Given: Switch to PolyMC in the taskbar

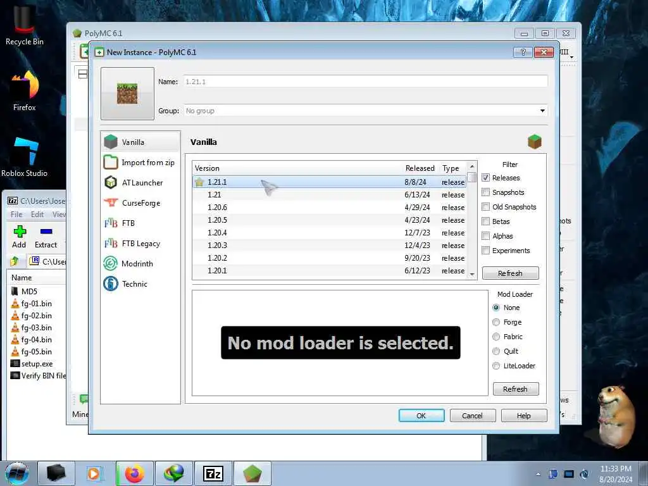Looking at the screenshot, I should pyautogui.click(x=252, y=473).
